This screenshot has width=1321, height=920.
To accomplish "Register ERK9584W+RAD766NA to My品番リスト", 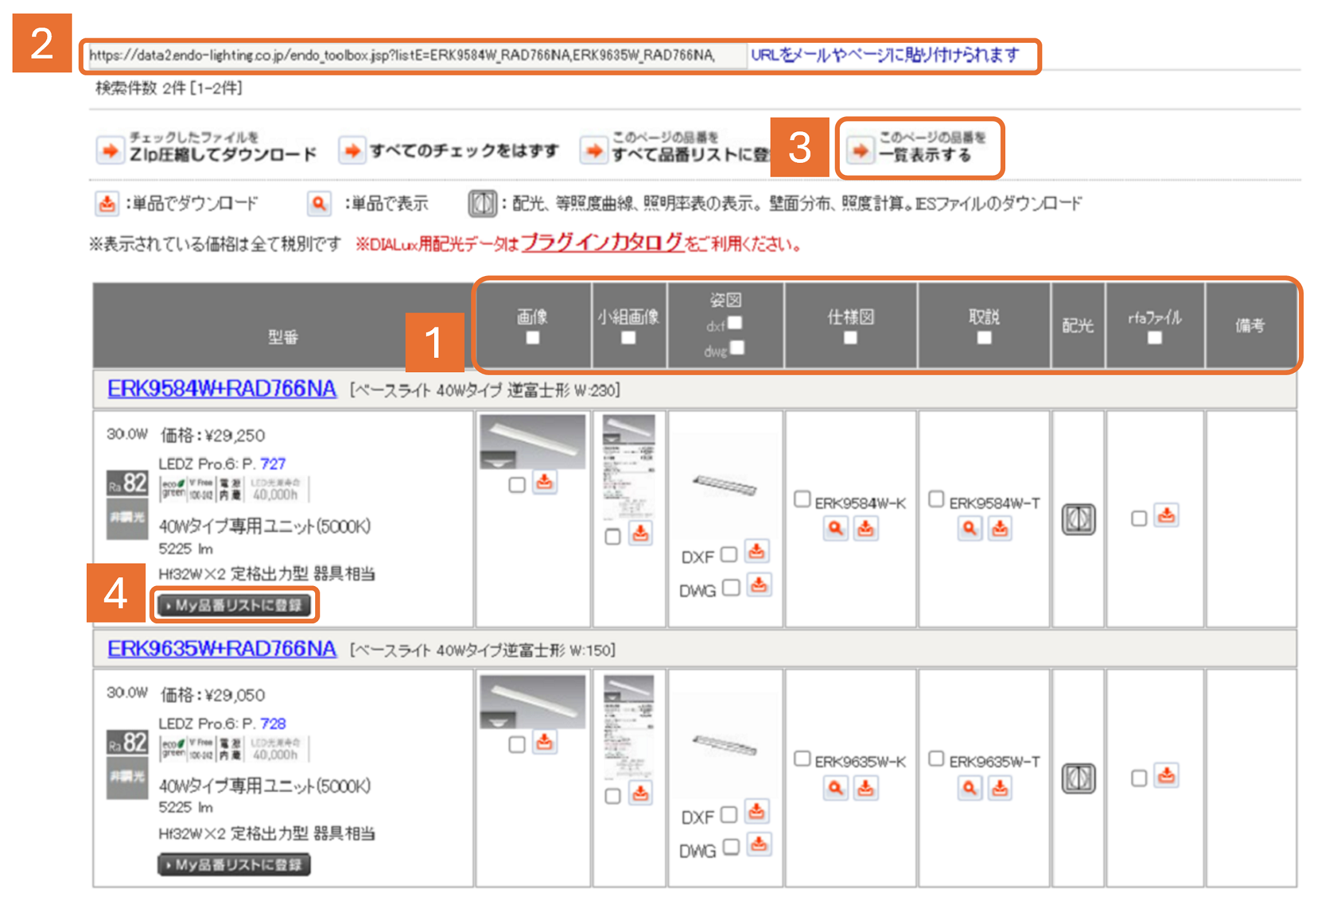I will (x=234, y=605).
